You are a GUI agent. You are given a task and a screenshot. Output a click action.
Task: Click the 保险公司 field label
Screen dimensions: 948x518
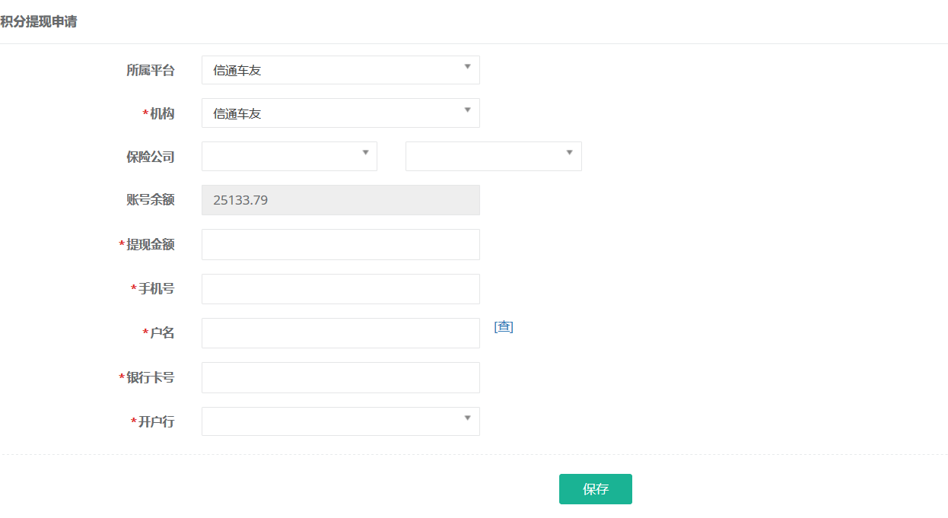150,157
